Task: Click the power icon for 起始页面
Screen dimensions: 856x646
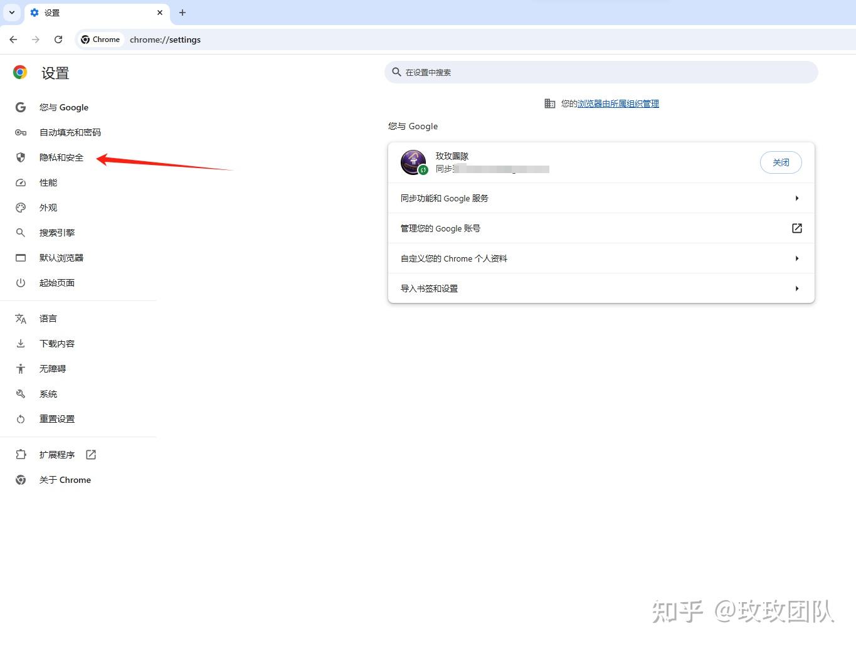Action: [x=21, y=283]
